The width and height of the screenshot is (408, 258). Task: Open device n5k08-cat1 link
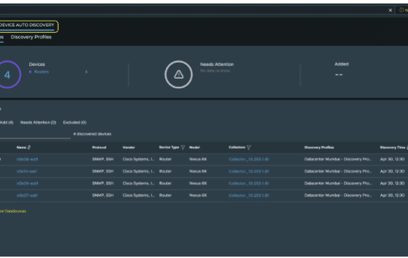(27, 159)
